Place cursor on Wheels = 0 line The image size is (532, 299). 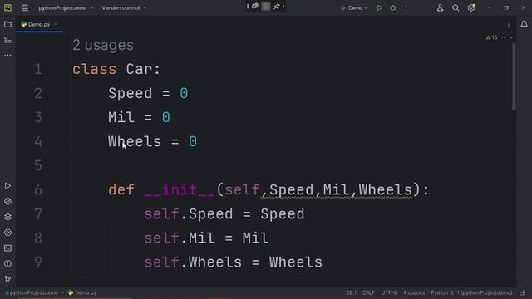[x=152, y=141]
